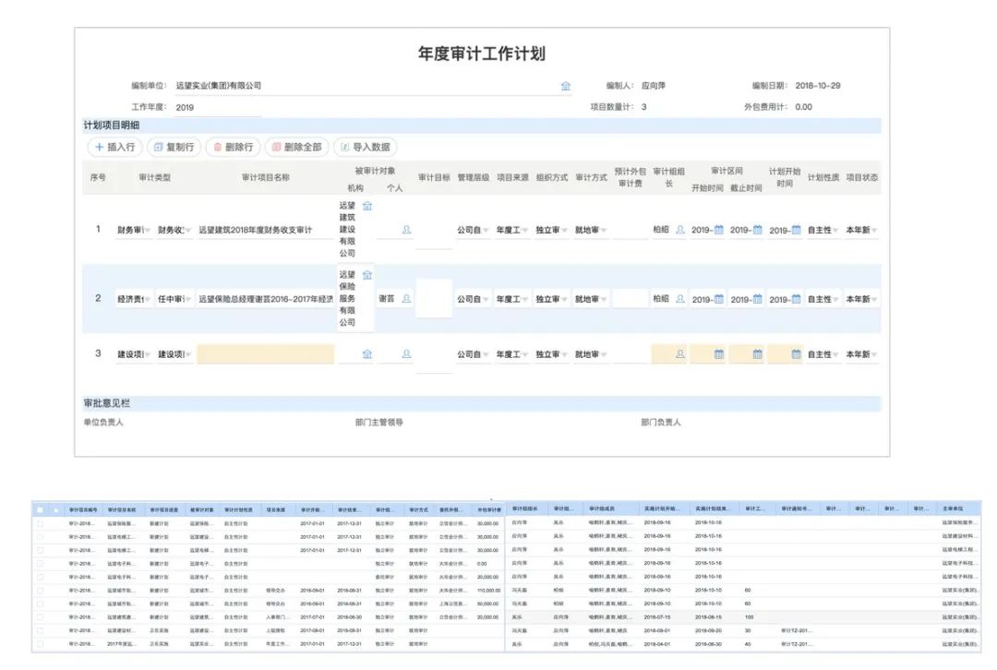Open the organization picker for 编制单位
Screen dimensions: 997x670
(565, 86)
